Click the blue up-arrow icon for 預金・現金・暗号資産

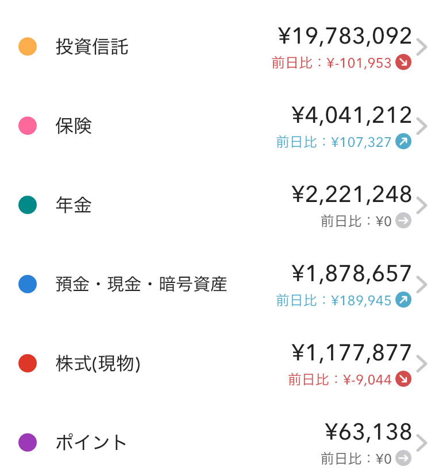pos(403,300)
